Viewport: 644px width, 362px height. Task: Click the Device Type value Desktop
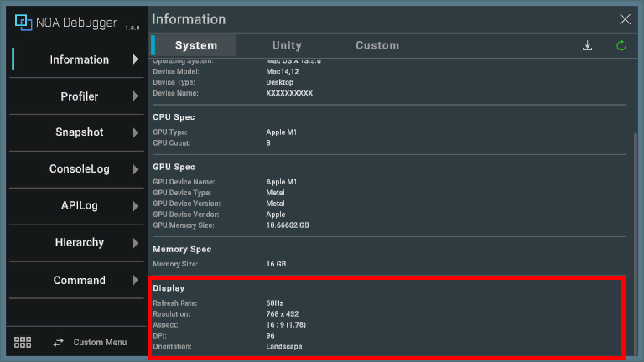[280, 82]
